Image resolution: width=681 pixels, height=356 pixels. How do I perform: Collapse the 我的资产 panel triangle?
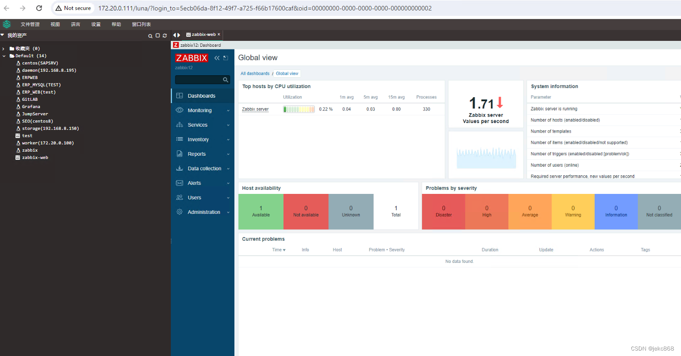(2, 35)
